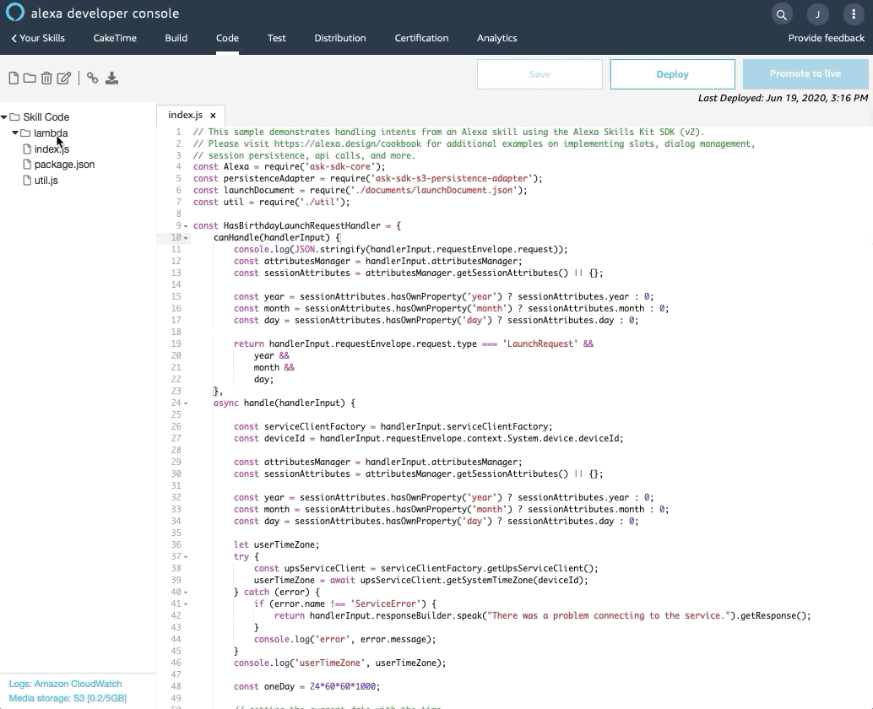Close the index.js editor tab
The image size is (873, 709).
click(213, 116)
